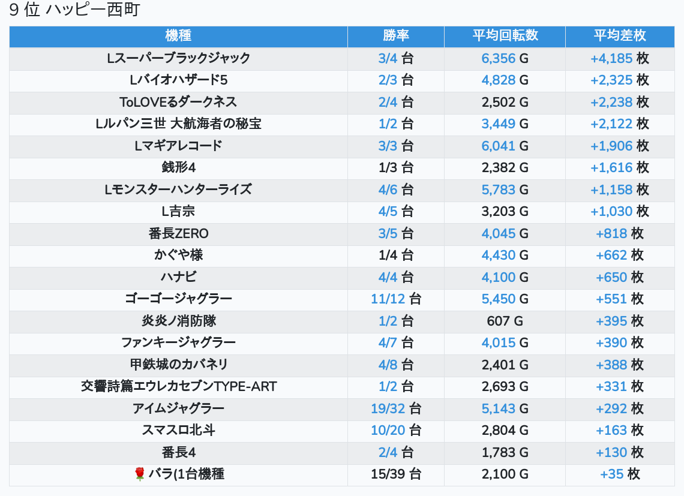Select Lモンスターハンターライズ machine name
The height and width of the screenshot is (496, 684).
178,190
